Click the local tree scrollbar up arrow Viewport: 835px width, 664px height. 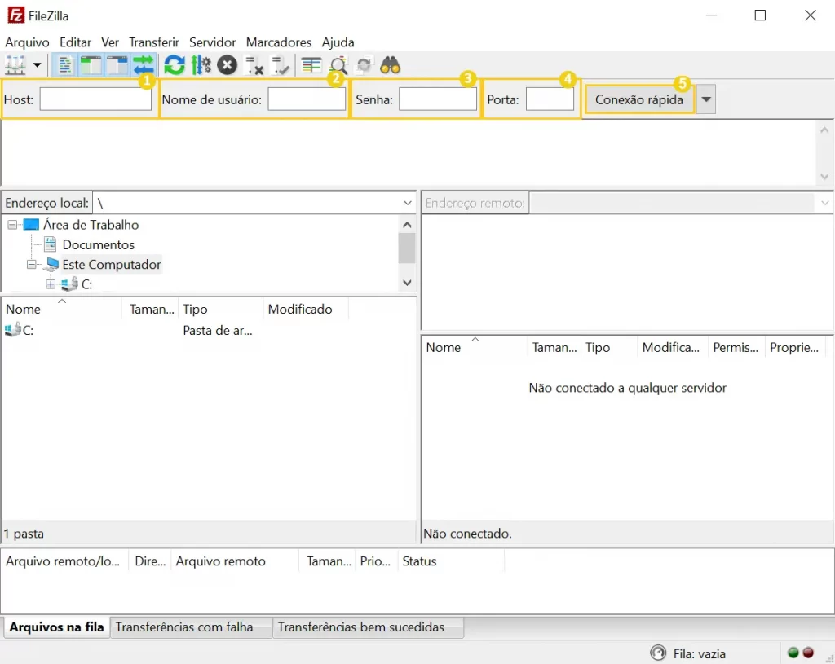point(408,225)
